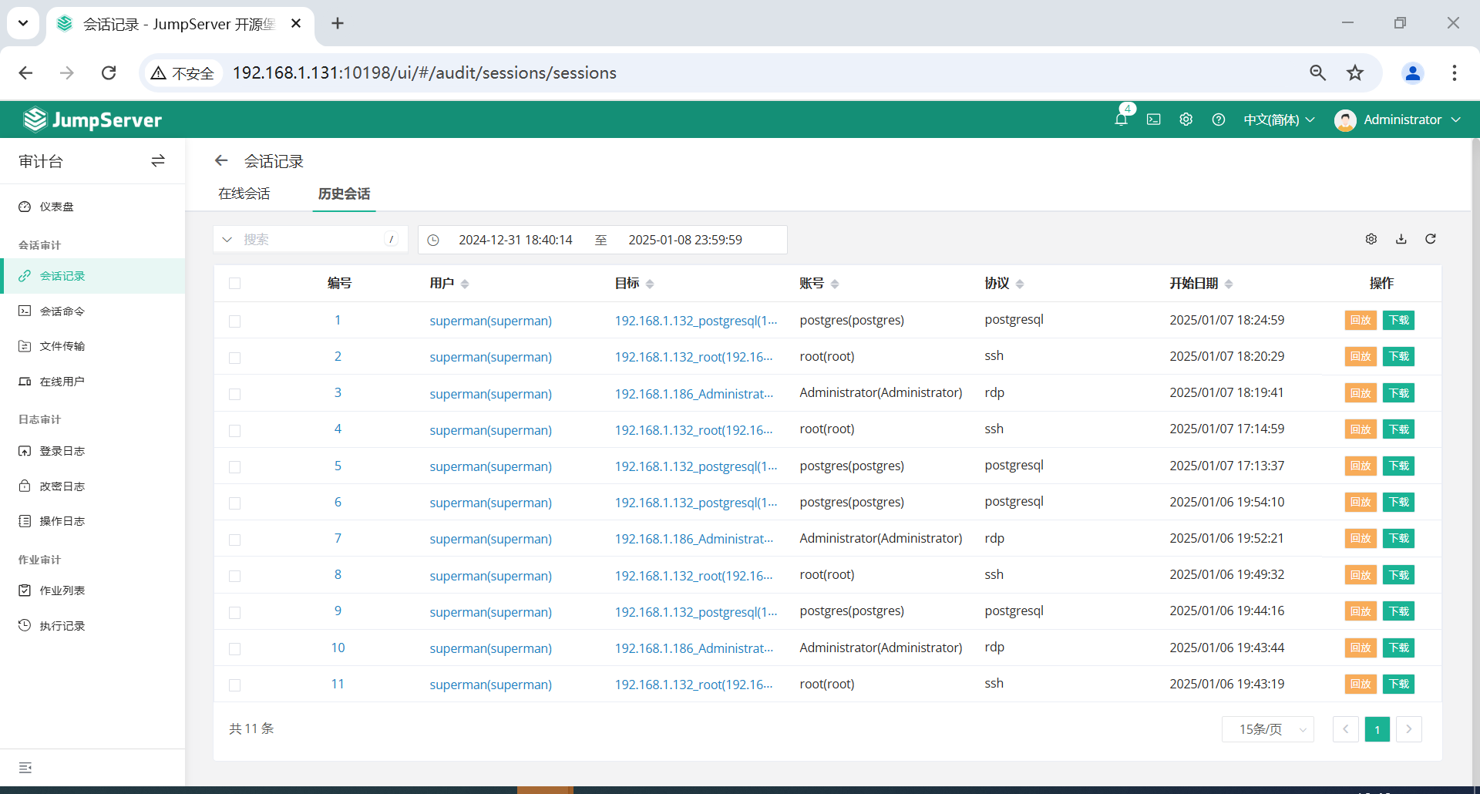Open target 192.168.1.186_Administrat... in row 3
Screen dimensions: 1480x794
(694, 394)
